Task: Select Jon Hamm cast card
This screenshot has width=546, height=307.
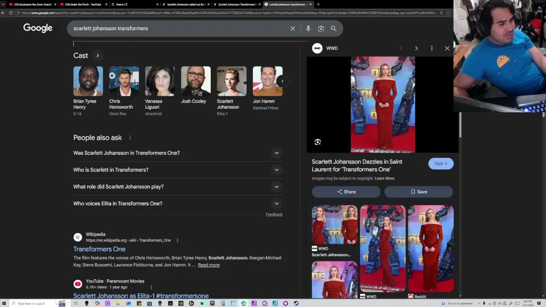Action: pyautogui.click(x=267, y=88)
